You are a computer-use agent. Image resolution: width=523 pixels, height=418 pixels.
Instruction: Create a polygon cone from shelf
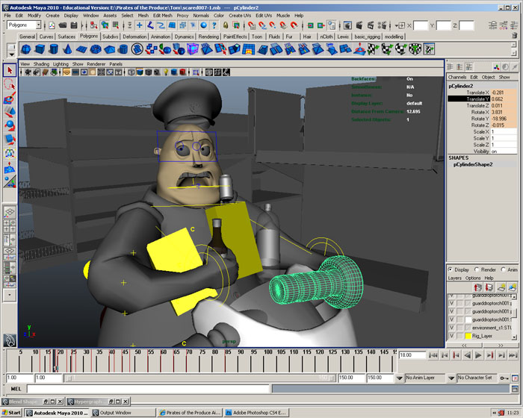67,50
